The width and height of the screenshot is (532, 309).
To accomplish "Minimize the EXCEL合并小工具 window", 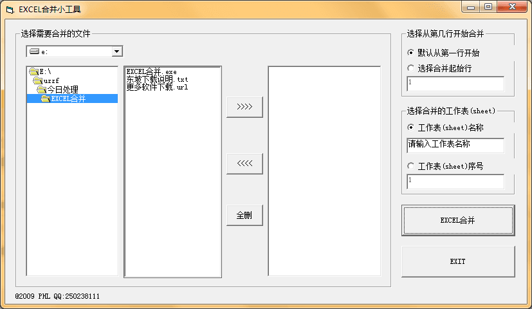I will (471, 7).
